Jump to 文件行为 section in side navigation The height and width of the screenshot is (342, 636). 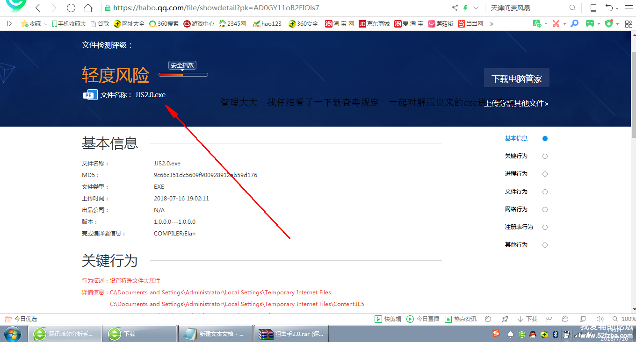[516, 192]
